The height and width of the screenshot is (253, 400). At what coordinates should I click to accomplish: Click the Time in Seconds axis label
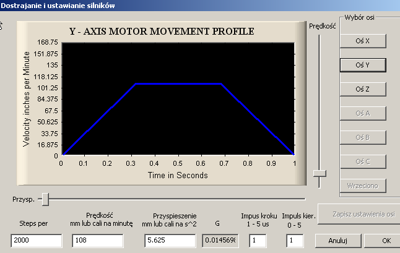click(x=178, y=175)
